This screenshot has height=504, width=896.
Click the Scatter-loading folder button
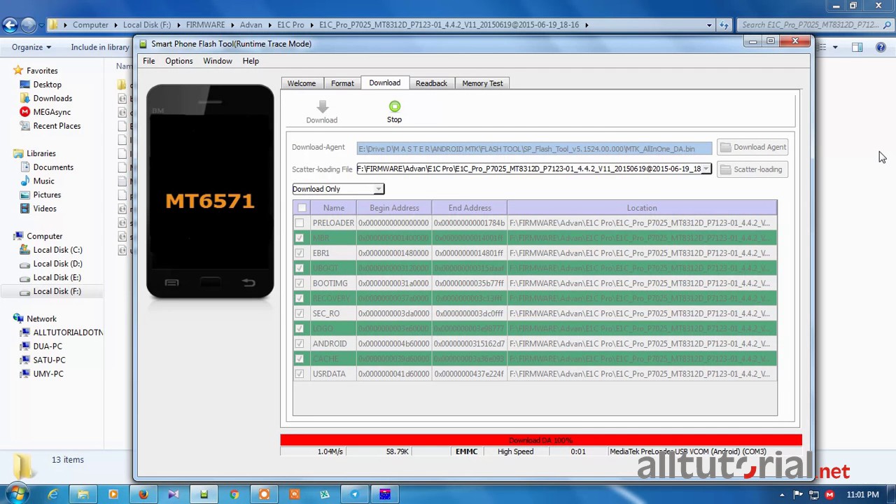752,169
